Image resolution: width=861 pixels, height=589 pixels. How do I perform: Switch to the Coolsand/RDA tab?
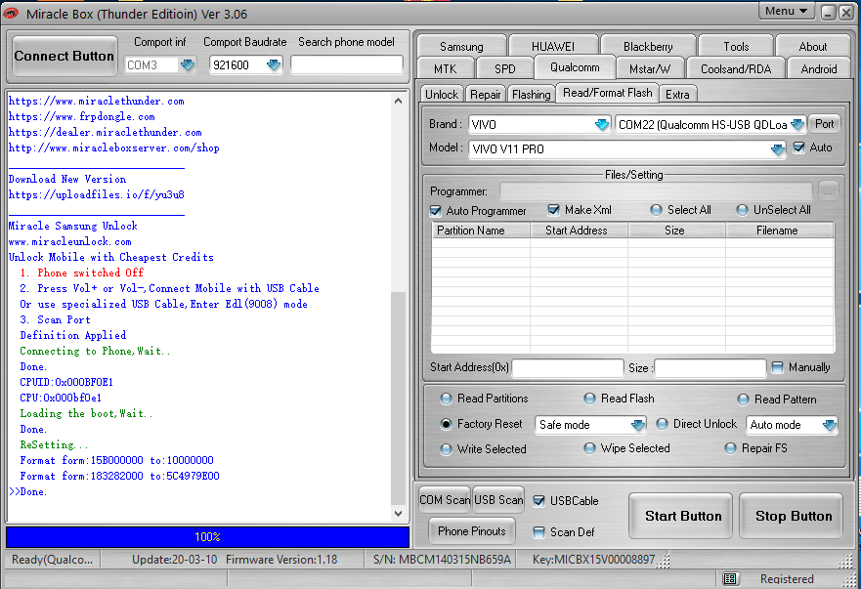click(x=736, y=69)
